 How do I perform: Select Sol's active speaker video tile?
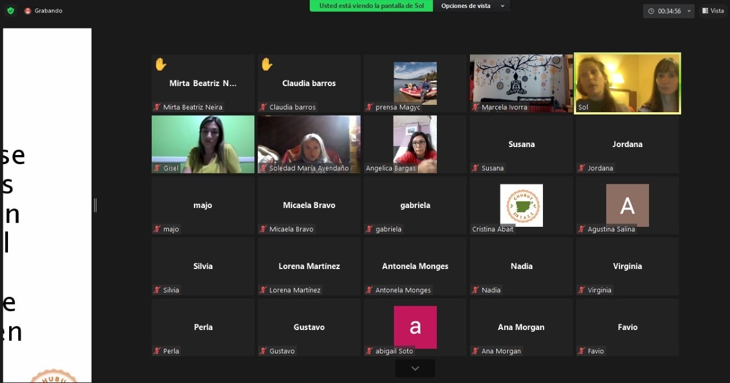627,83
